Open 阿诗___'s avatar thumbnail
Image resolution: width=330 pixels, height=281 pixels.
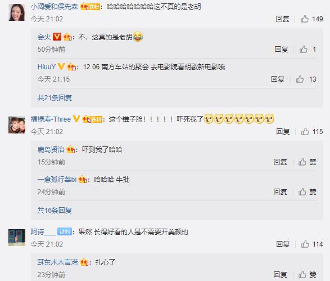pos(17,238)
